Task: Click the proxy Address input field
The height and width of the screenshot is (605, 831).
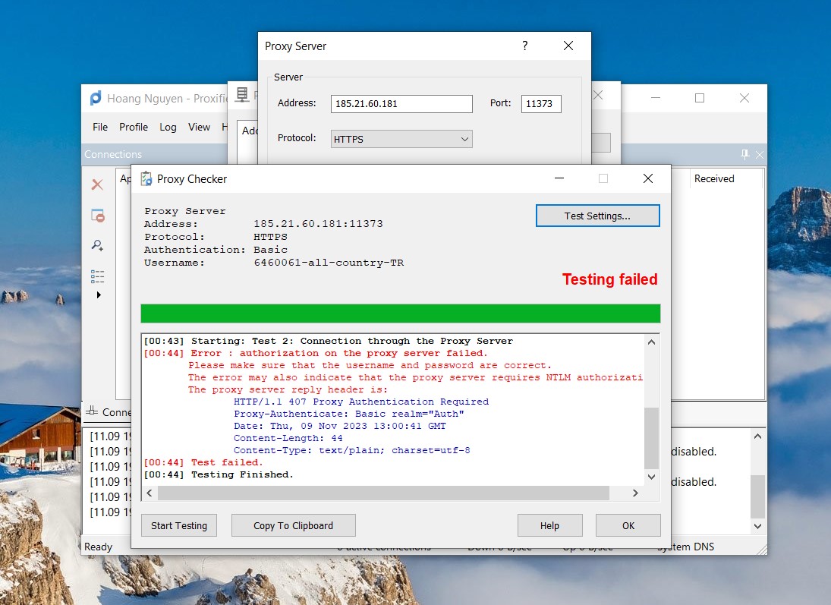Action: click(x=401, y=104)
